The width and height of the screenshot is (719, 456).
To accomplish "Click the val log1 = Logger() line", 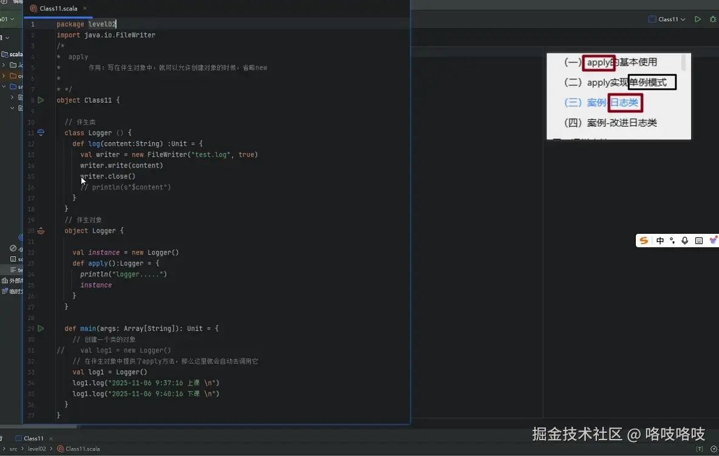I will (110, 372).
